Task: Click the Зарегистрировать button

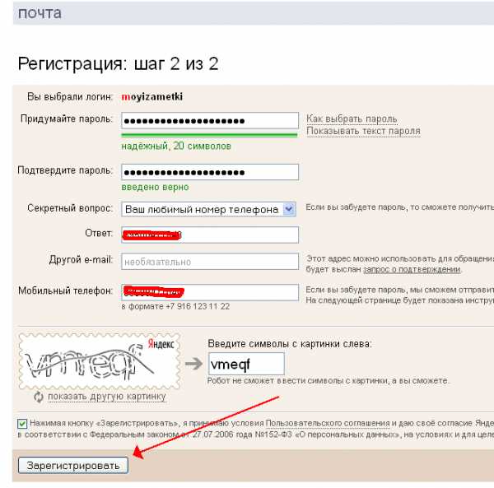Action: 73,465
